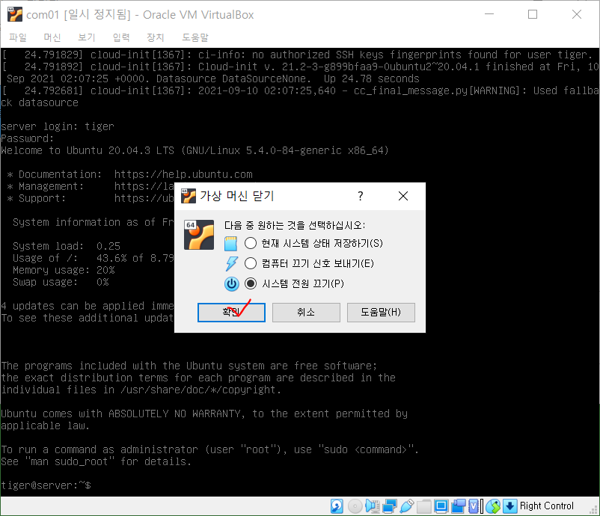Click the 도움말(H) button

(x=381, y=313)
